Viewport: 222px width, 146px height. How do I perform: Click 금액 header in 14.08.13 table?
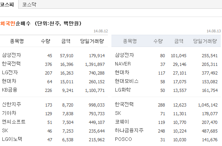[x=179, y=41]
